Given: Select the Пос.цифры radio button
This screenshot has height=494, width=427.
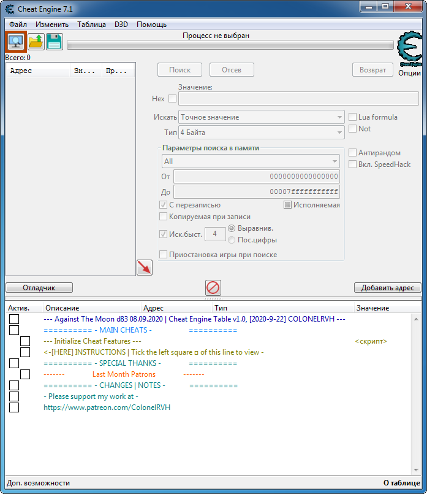Looking at the screenshot, I should 232,240.
